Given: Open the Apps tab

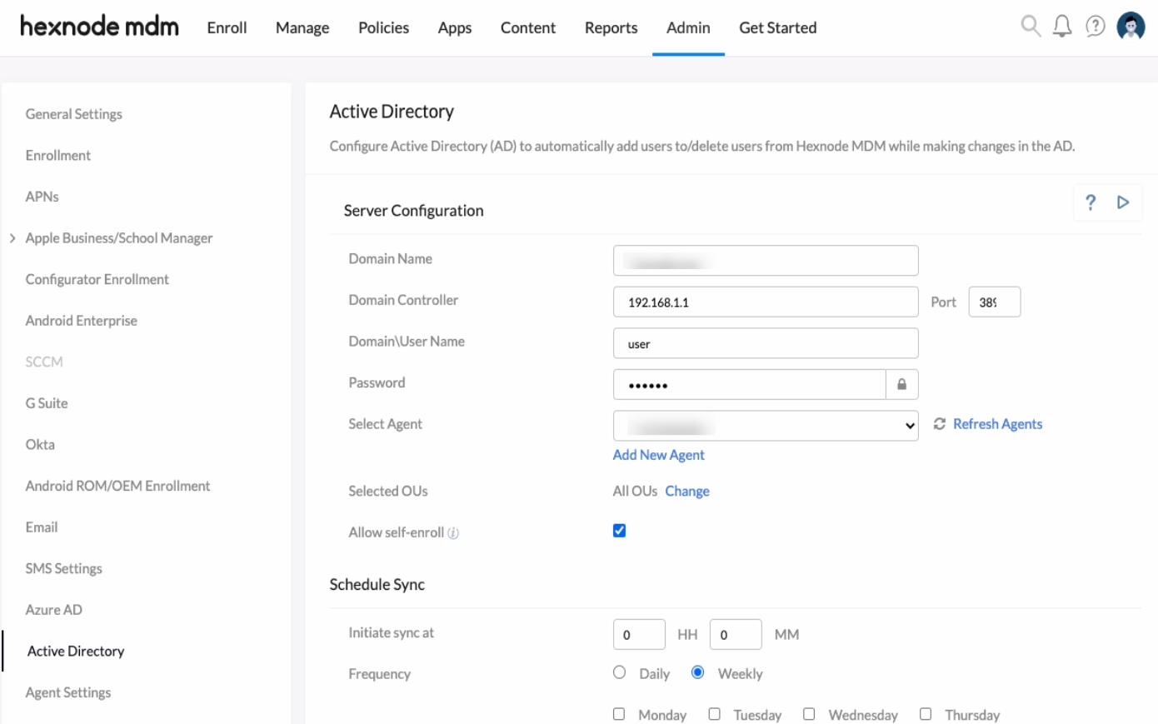Looking at the screenshot, I should tap(455, 27).
